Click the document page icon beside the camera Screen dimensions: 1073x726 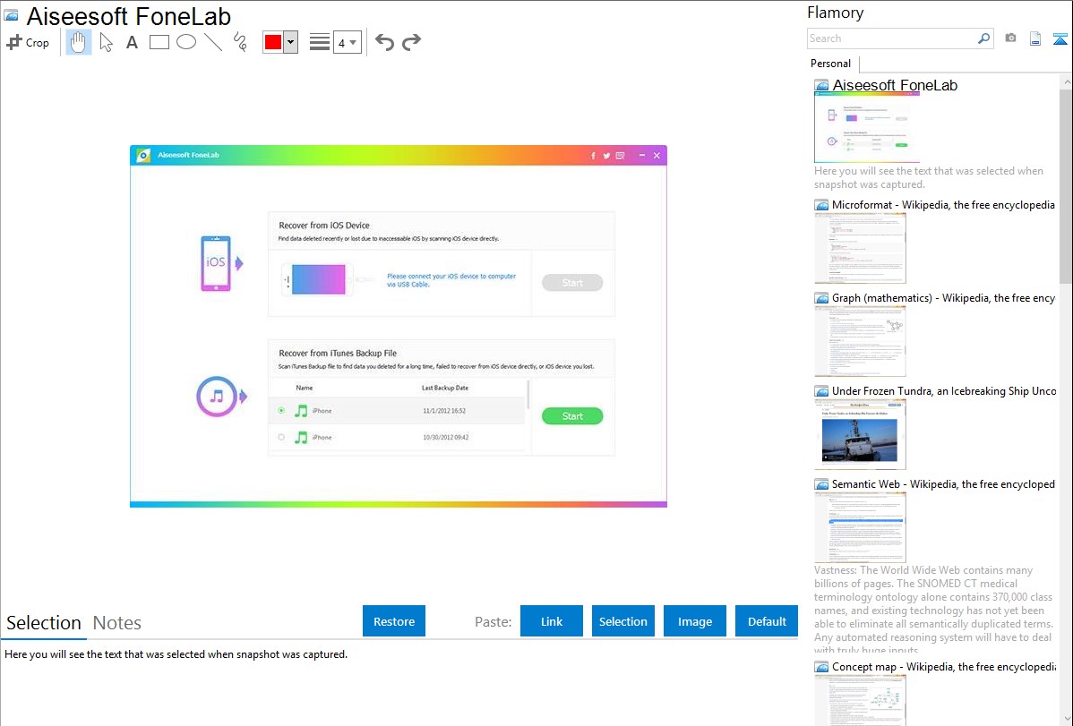click(1035, 38)
